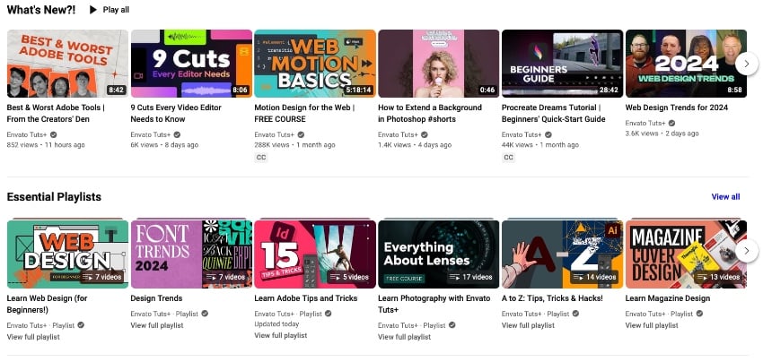View full playlist under Learn Magazine Design
This screenshot has width=763, height=362.
(652, 325)
